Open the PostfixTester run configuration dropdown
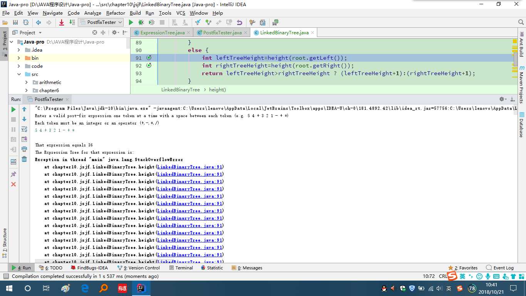526x296 pixels. click(x=101, y=22)
